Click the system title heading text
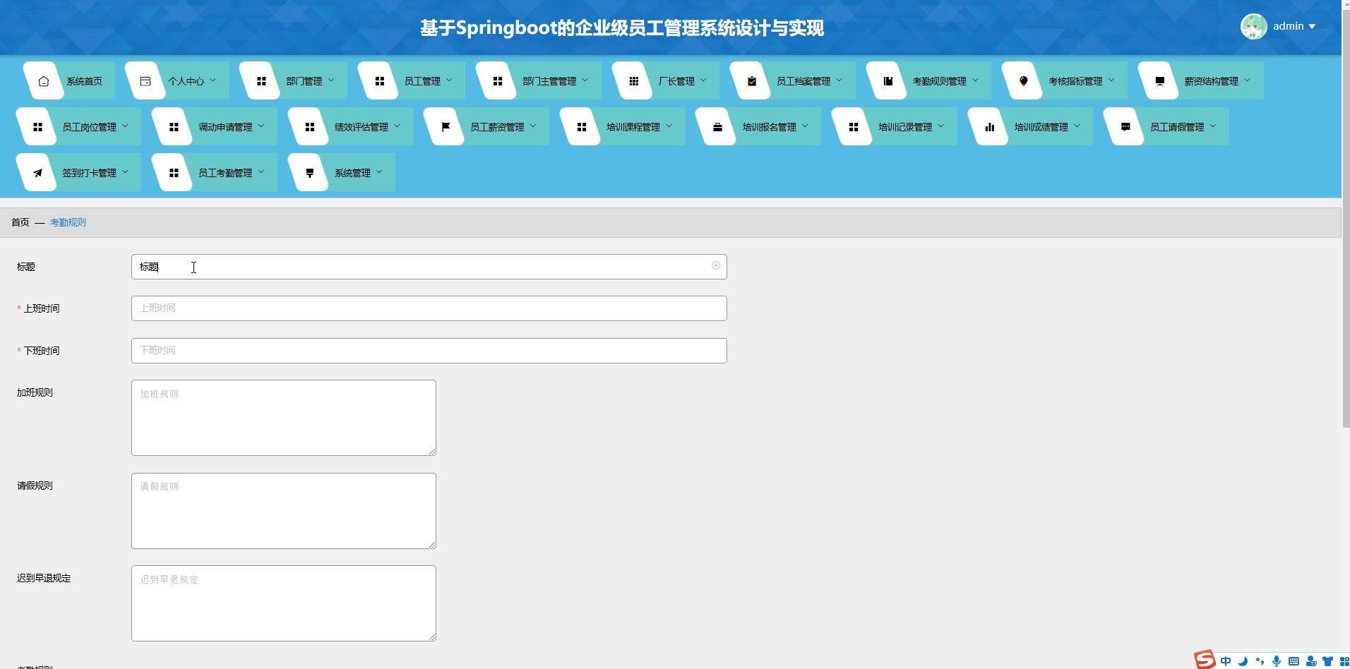The height and width of the screenshot is (669, 1350). [622, 28]
